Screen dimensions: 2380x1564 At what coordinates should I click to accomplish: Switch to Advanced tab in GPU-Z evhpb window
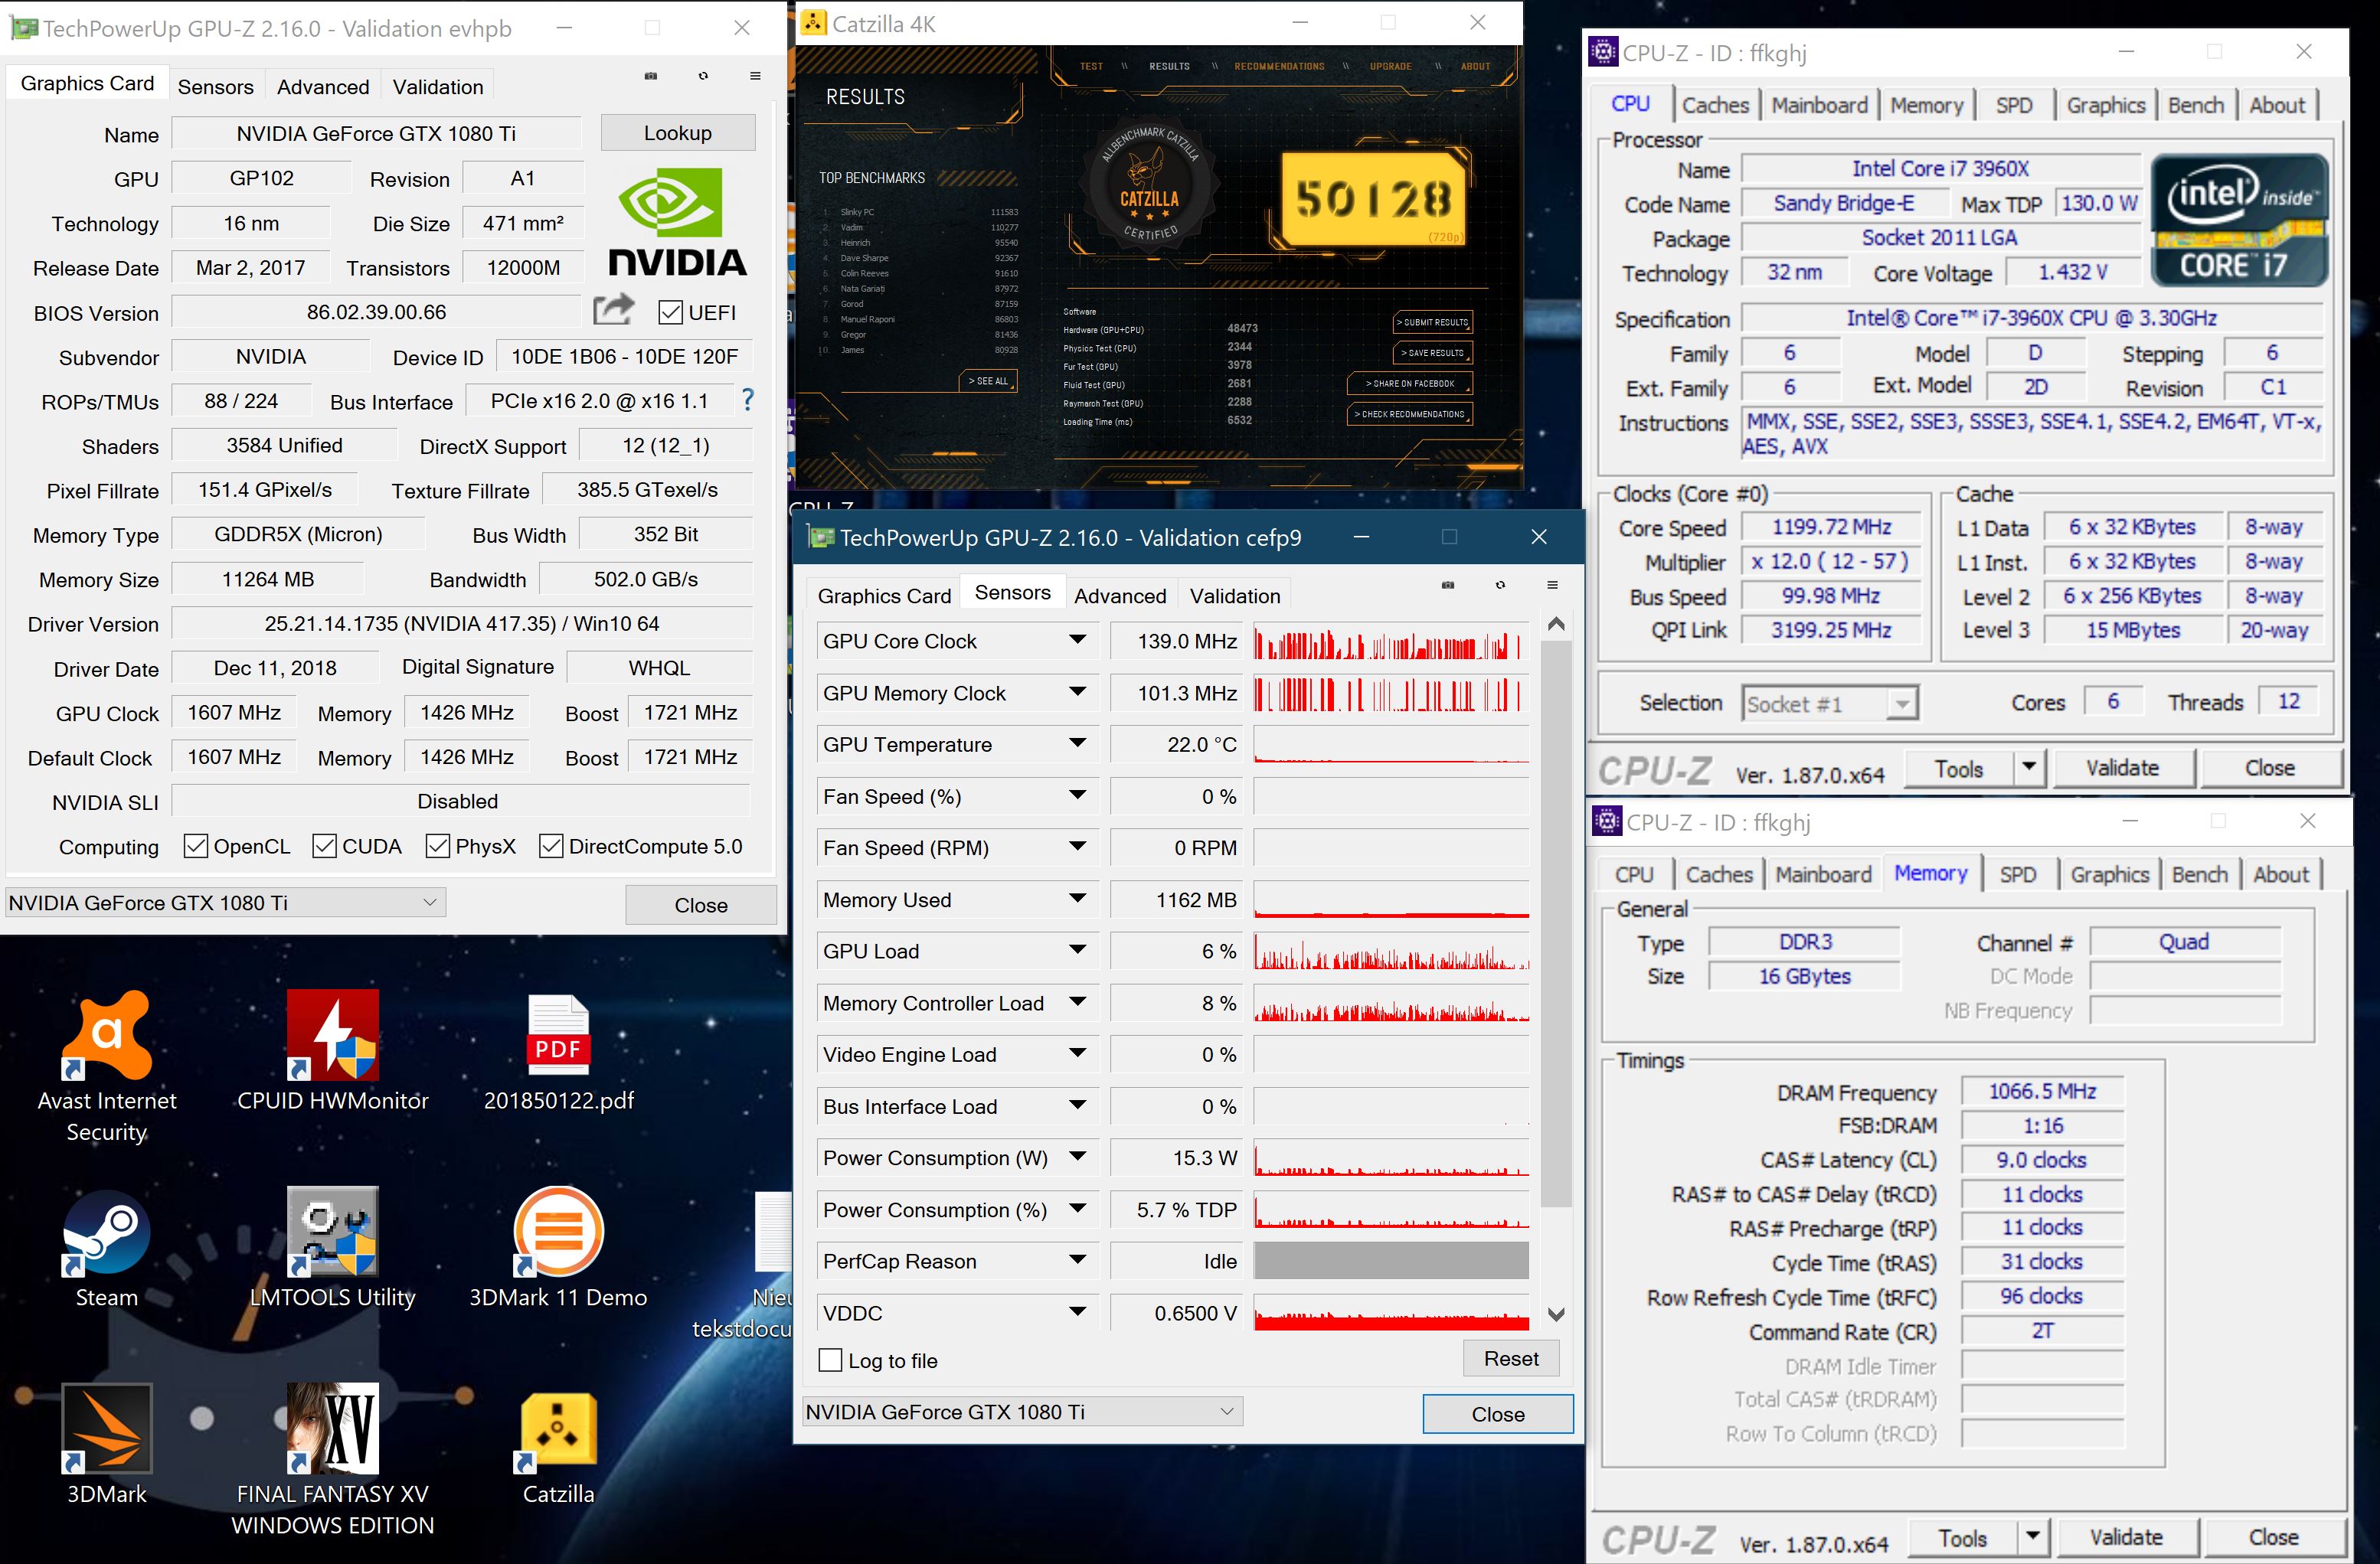click(323, 87)
